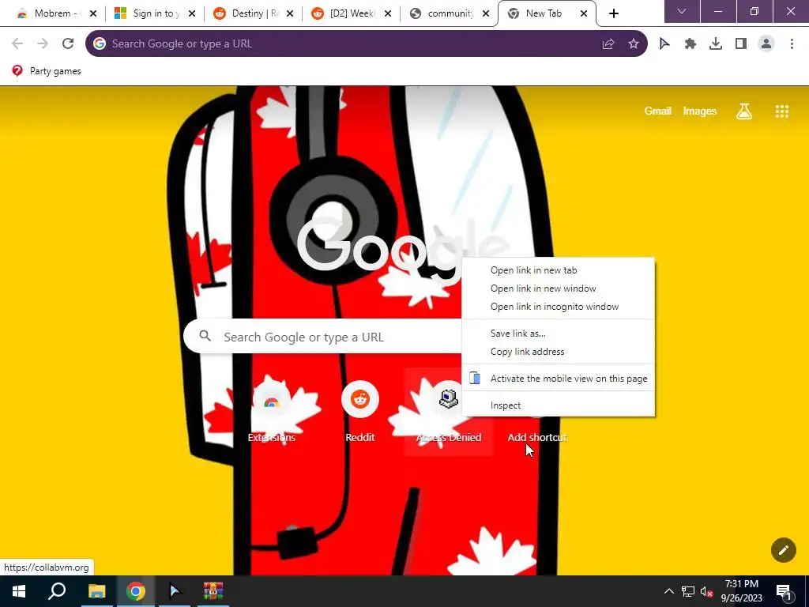Choose Open link in new window
This screenshot has width=809, height=607.
coord(559,288)
